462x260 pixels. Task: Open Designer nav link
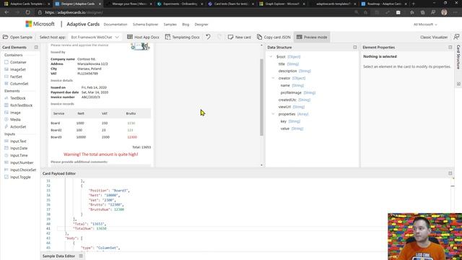click(x=201, y=25)
